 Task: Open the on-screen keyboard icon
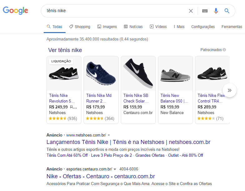205,11
